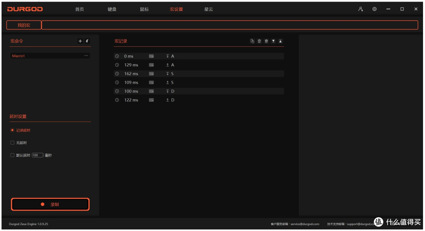Click the key-down arrow icon beside S
The image size is (425, 231).
(168, 73)
